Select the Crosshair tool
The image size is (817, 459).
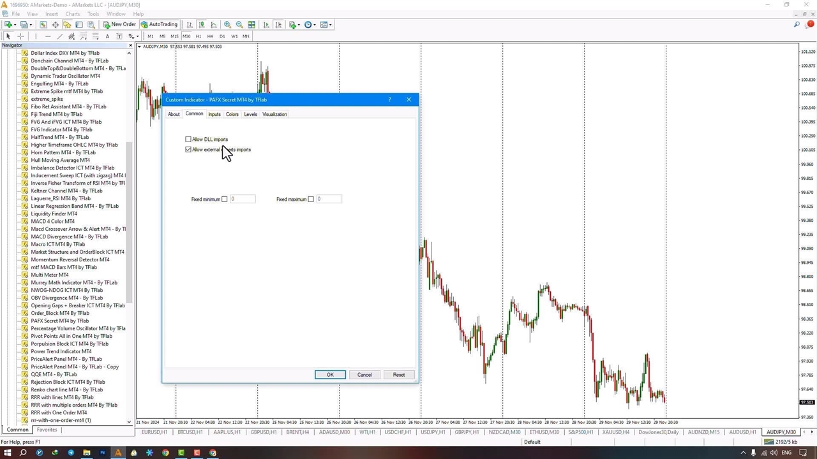point(20,36)
